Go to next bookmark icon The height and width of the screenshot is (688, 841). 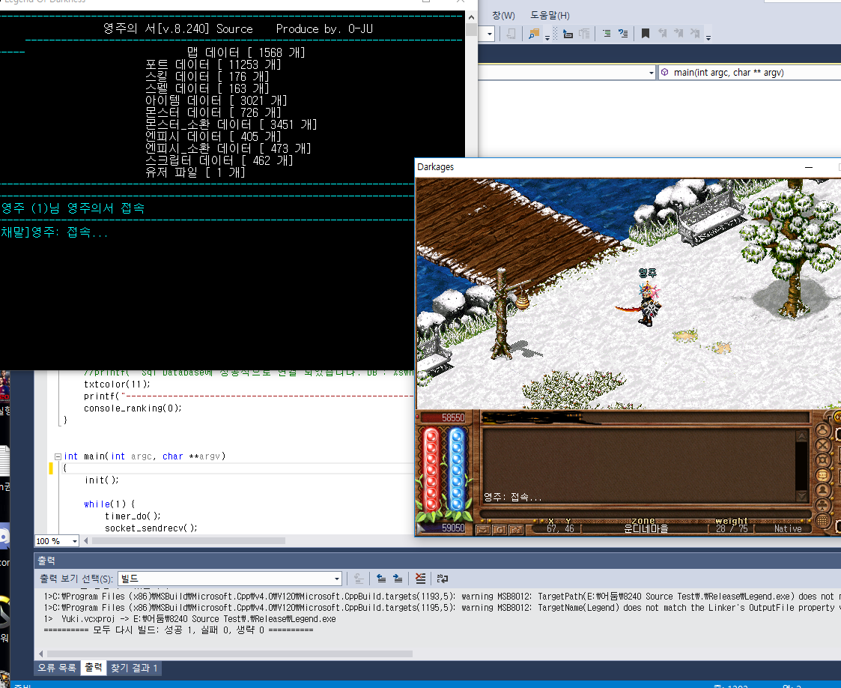pos(678,34)
